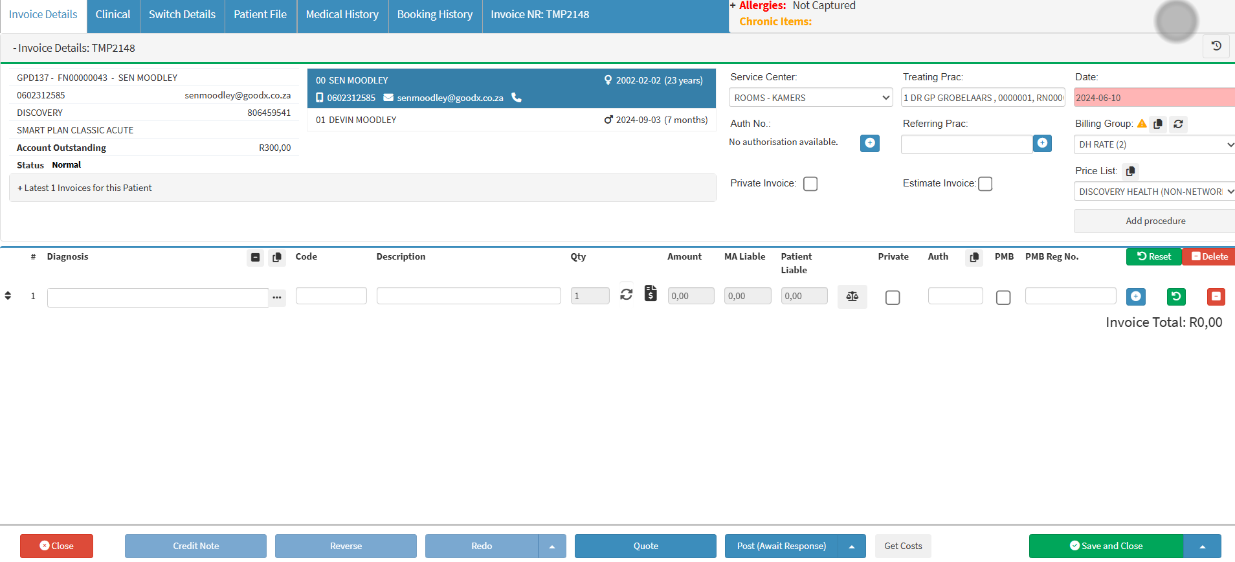Add authorisation with the plus icon

point(869,143)
